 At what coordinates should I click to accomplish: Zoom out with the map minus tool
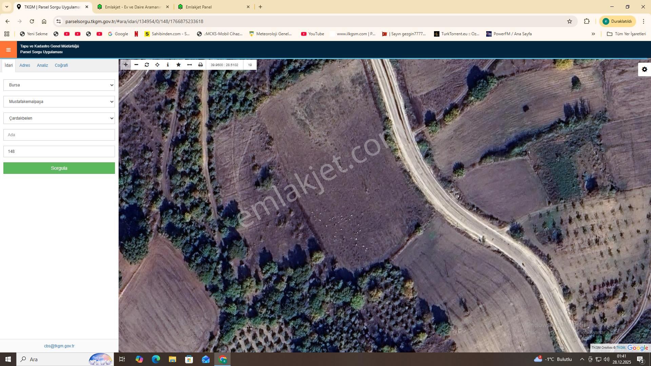136,65
